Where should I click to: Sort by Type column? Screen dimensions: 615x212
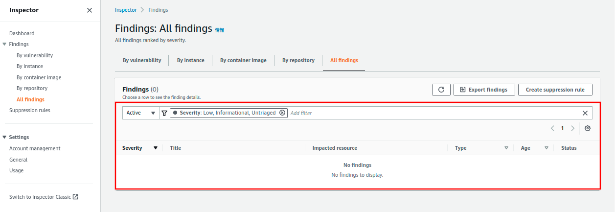[506, 148]
